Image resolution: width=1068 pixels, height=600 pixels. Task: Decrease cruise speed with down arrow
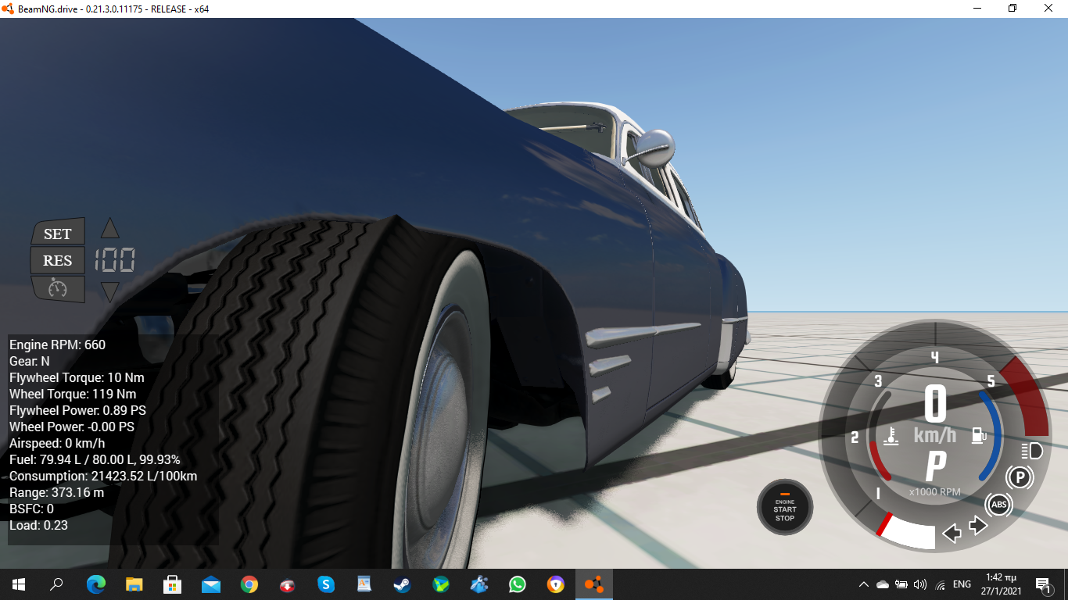point(110,292)
